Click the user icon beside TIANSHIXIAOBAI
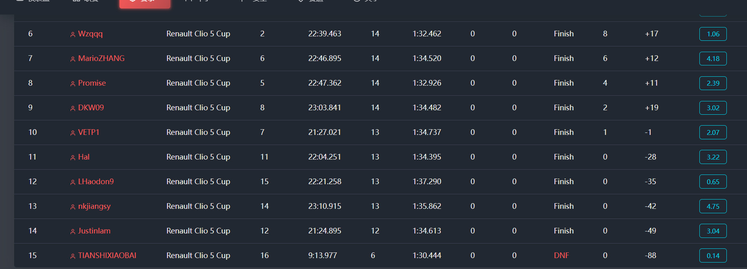The image size is (747, 269). 73,256
